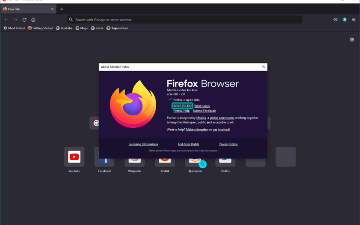Follow the global community link
Image resolution: width=360 pixels, height=225 pixels.
click(222, 118)
